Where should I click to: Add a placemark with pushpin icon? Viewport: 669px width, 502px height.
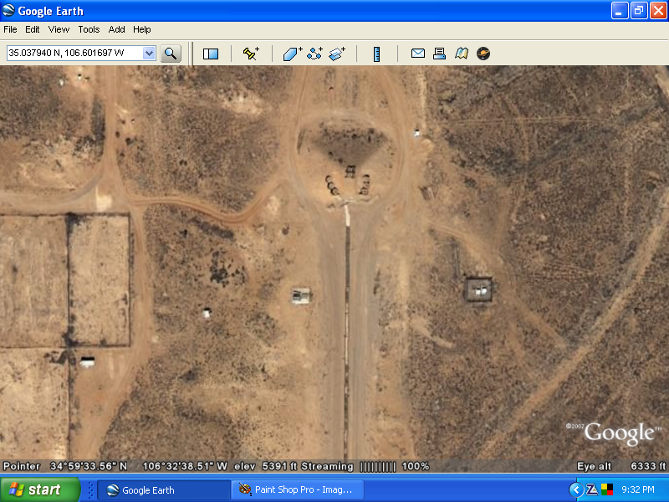point(251,54)
